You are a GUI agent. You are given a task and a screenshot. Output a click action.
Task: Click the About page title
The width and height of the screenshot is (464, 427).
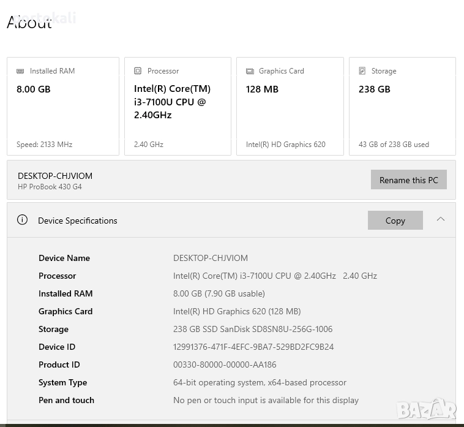click(x=29, y=23)
